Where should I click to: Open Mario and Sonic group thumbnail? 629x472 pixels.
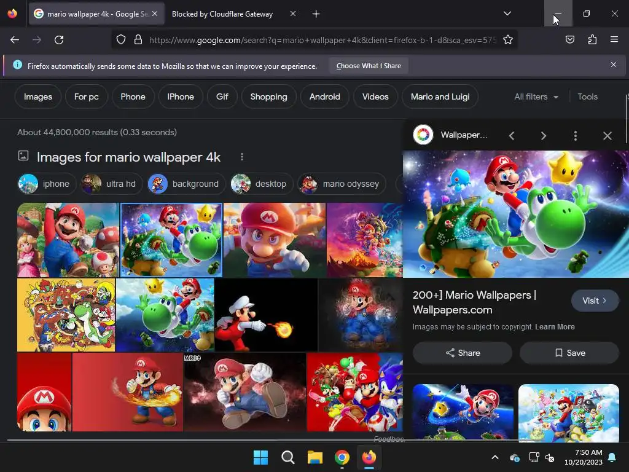pos(354,392)
